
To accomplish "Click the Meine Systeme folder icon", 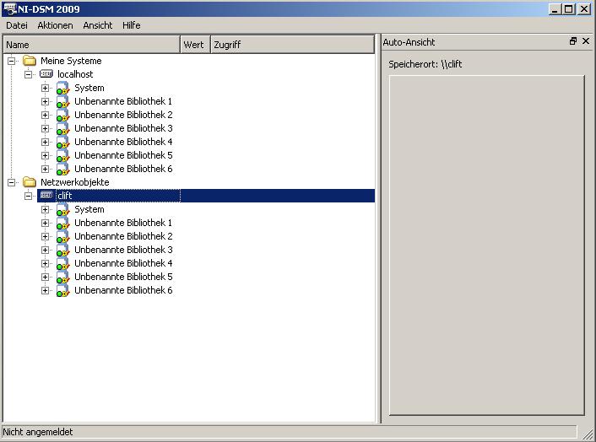I will 30,61.
